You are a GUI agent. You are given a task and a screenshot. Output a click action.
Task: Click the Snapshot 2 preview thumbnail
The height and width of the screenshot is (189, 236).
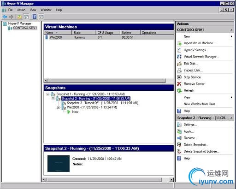click(x=59, y=164)
